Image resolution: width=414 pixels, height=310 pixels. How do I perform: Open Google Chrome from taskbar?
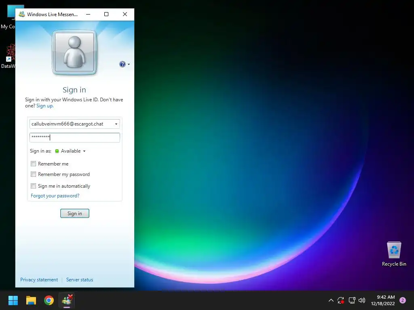pyautogui.click(x=49, y=300)
